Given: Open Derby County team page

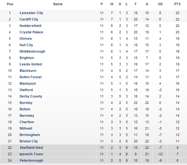Looking at the screenshot, I should click(31, 96).
